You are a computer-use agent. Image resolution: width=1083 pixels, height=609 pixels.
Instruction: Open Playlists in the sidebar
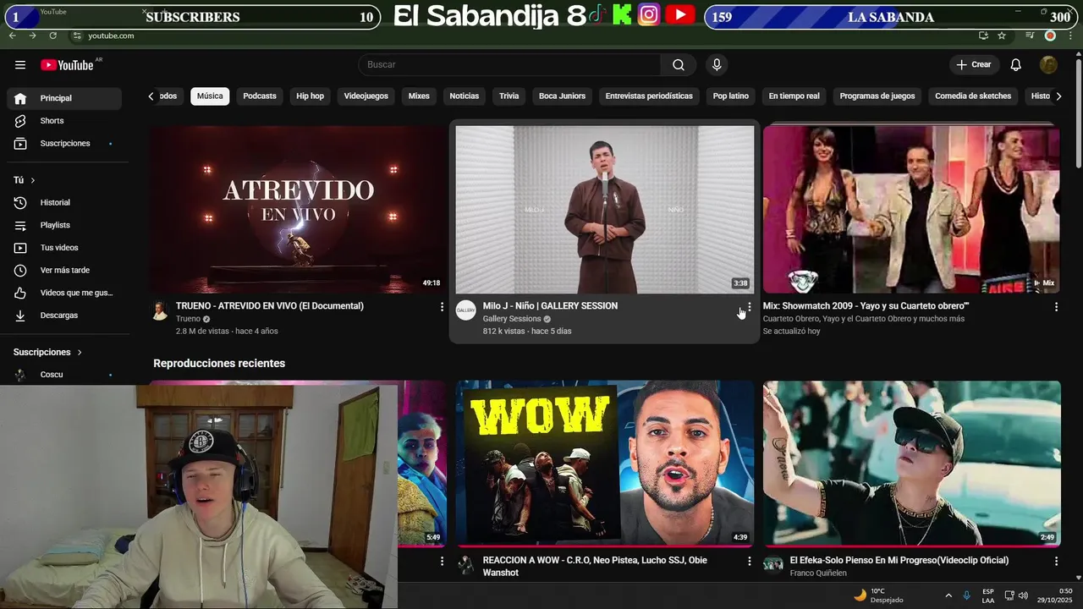(64, 226)
